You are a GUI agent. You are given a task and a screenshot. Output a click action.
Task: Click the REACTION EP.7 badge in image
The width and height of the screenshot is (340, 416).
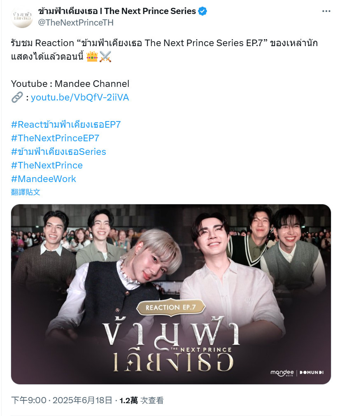pos(171,307)
